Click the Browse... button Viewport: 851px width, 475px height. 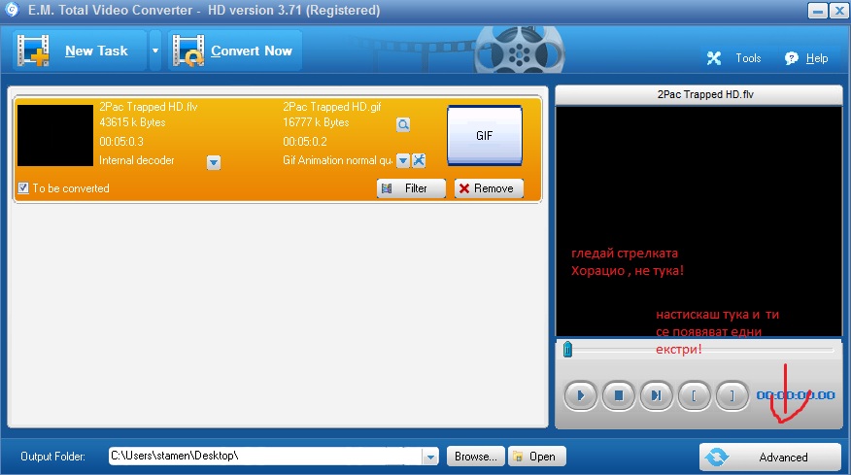pos(475,457)
